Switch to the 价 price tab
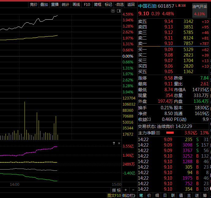The width and height of the screenshot is (211, 198). 149,196
